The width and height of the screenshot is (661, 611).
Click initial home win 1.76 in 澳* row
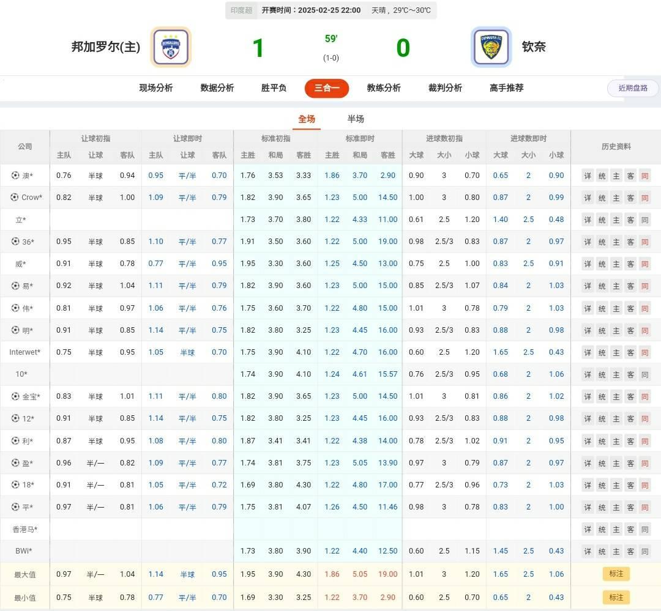247,176
